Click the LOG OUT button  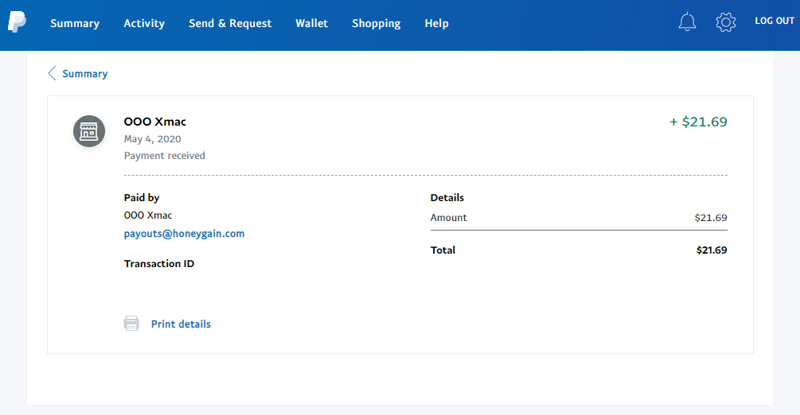[775, 21]
